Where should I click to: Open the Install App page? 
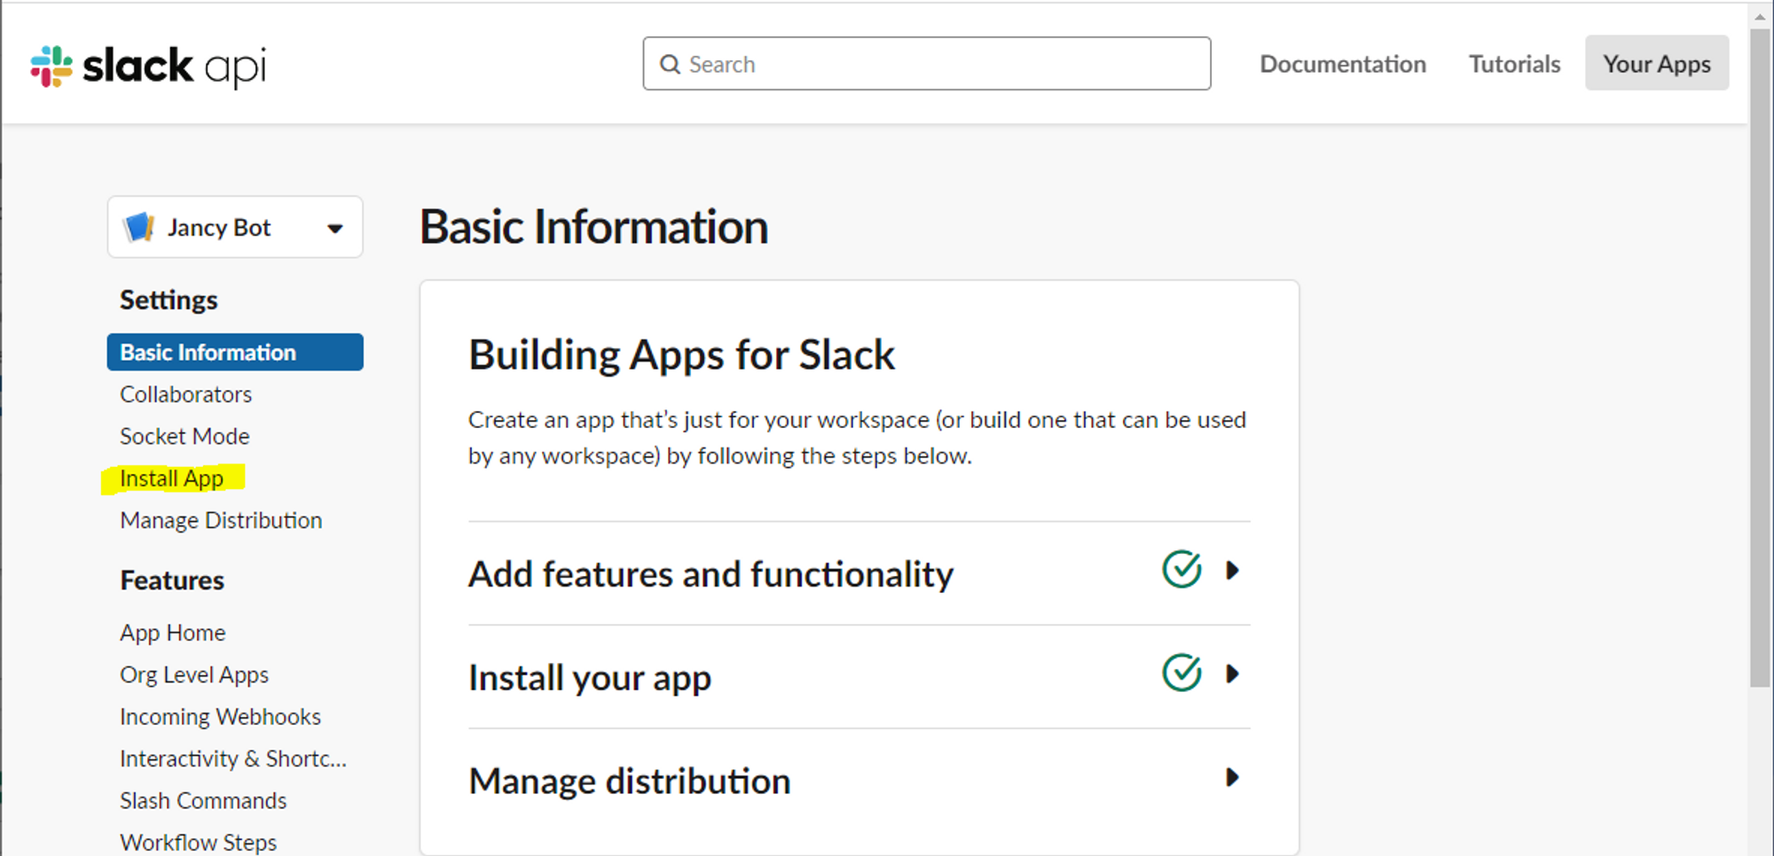click(172, 479)
